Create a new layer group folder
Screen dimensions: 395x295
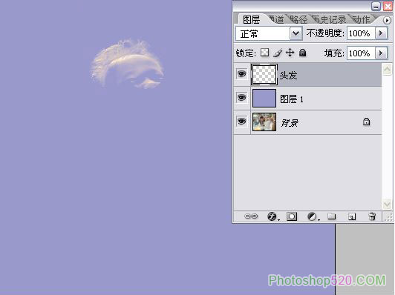point(331,216)
